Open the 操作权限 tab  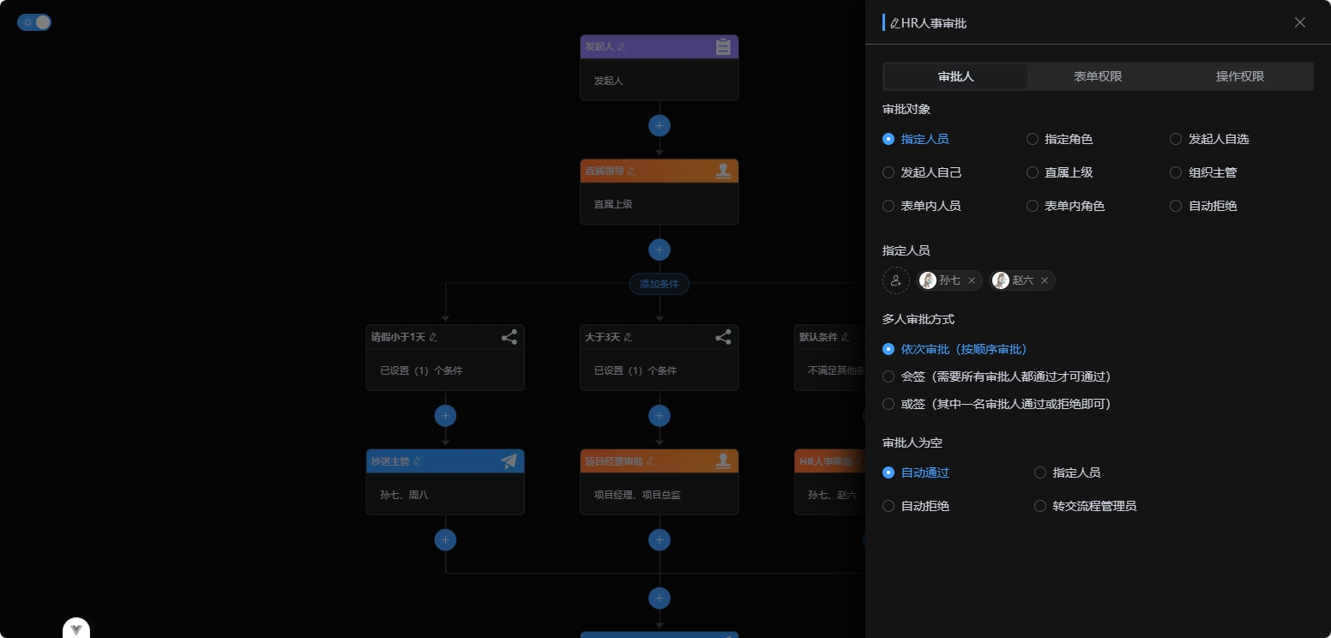click(1239, 76)
